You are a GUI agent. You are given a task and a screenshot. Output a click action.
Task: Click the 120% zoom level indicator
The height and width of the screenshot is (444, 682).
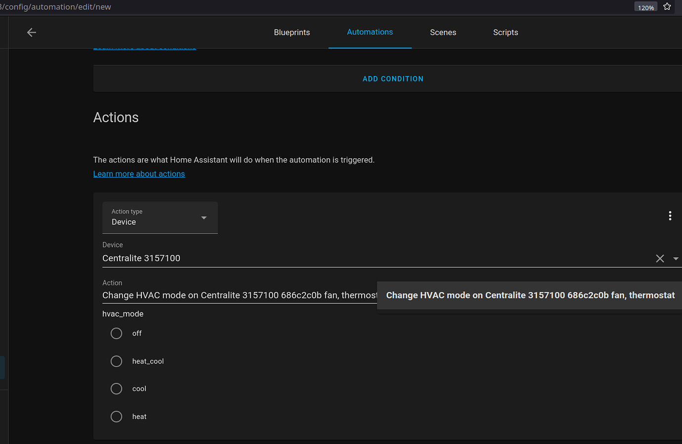(x=645, y=7)
